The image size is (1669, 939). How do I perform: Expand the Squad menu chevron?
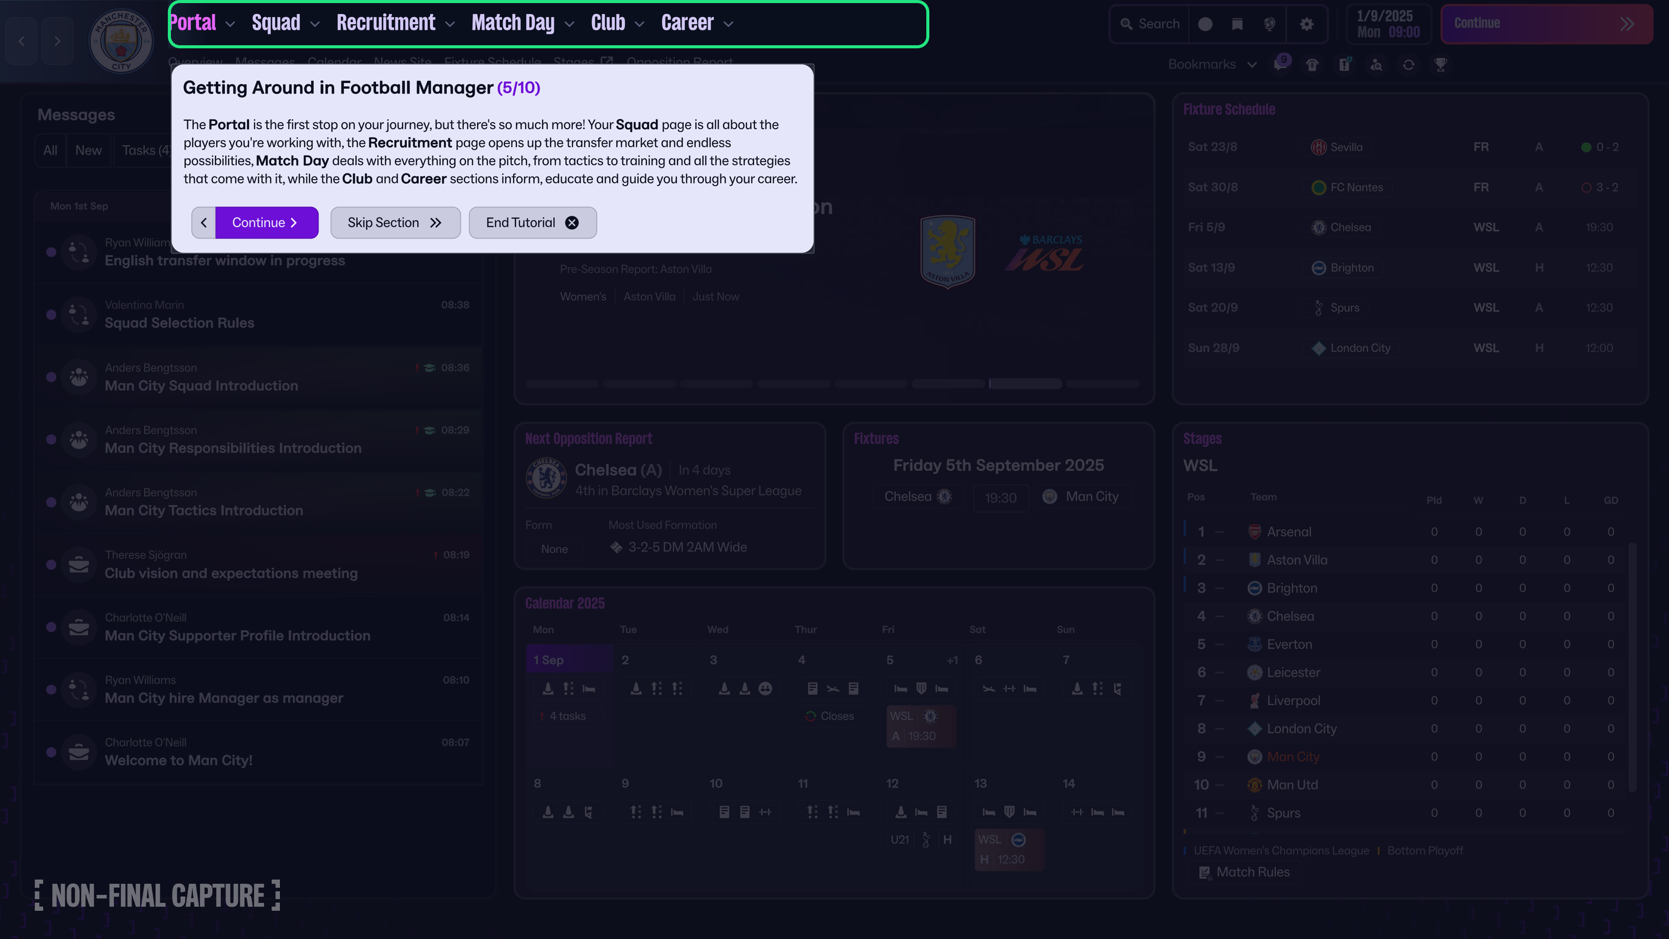tap(316, 23)
